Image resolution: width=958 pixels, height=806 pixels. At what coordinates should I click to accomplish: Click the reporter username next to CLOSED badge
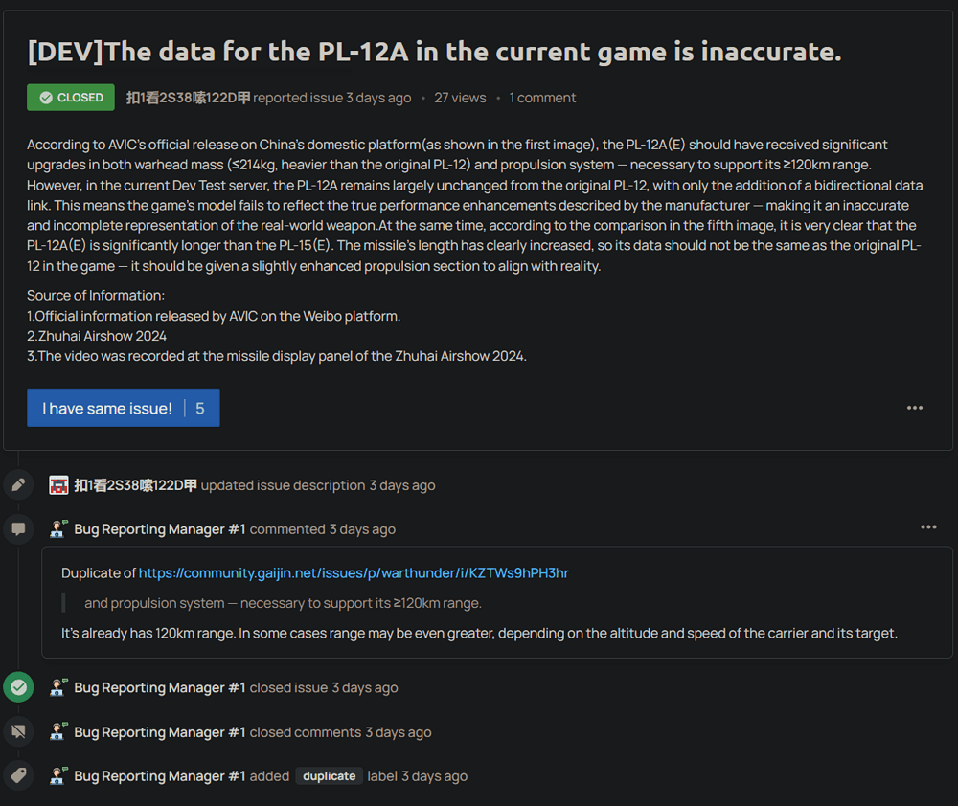[x=188, y=98]
